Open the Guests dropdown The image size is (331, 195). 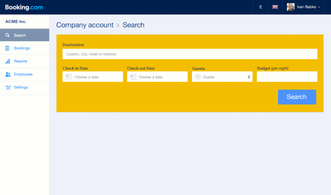(222, 77)
